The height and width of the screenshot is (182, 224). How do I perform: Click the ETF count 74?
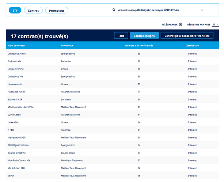coord(139,92)
